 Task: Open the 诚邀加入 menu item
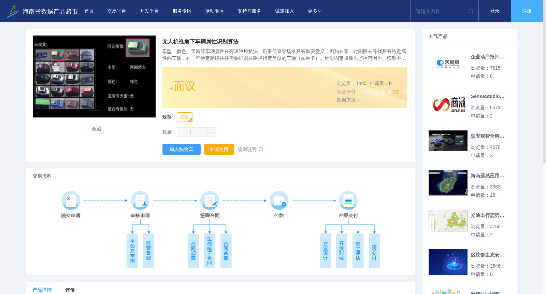(285, 11)
